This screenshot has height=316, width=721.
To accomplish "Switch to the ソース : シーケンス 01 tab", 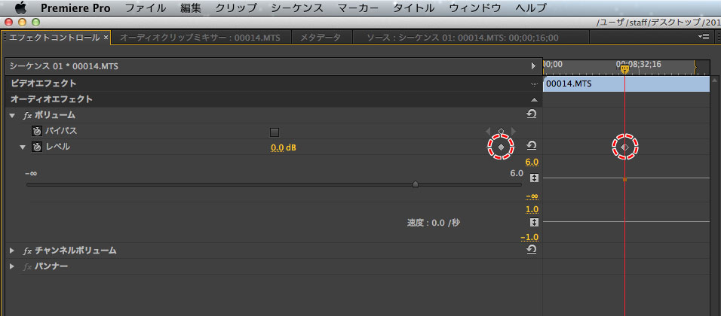I will pos(462,38).
